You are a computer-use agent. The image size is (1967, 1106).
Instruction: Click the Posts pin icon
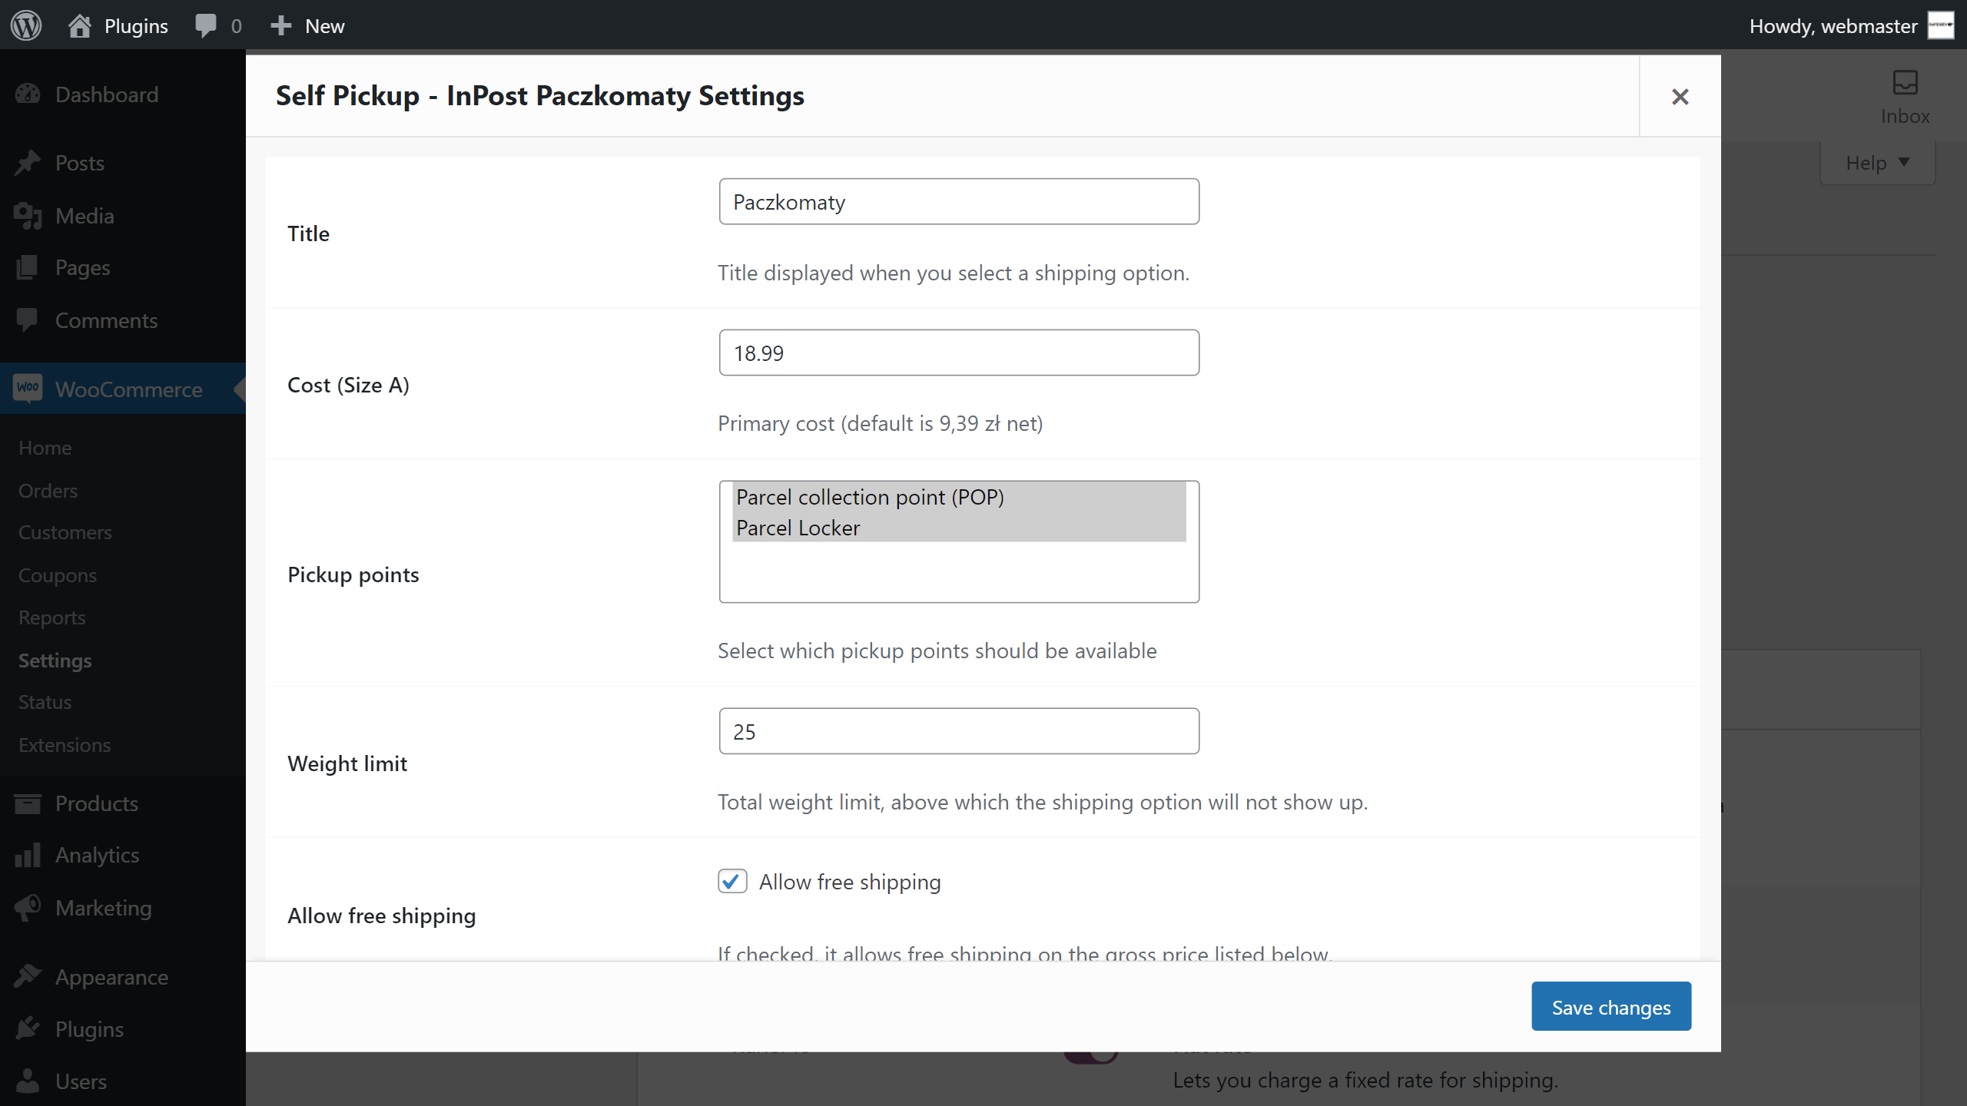point(28,163)
